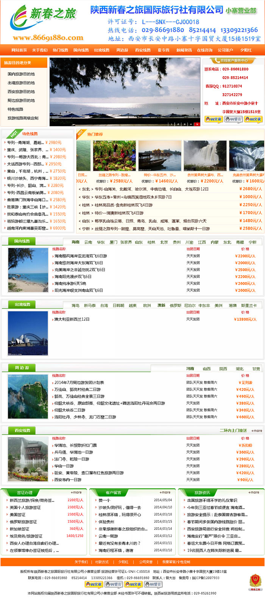Open 兵马俑、华清池一日游 route
Image resolution: width=265 pixels, height=600 pixels.
(73, 452)
